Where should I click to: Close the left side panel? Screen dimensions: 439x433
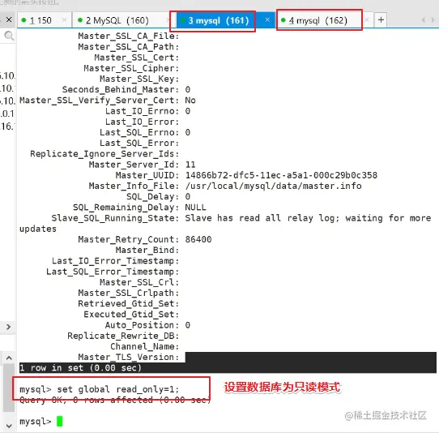pos(9,19)
